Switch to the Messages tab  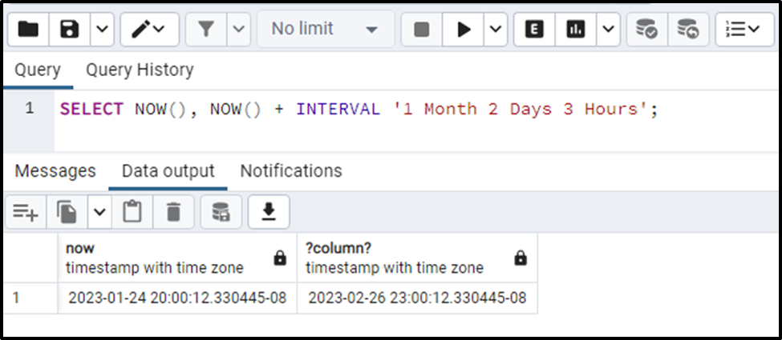tap(55, 170)
